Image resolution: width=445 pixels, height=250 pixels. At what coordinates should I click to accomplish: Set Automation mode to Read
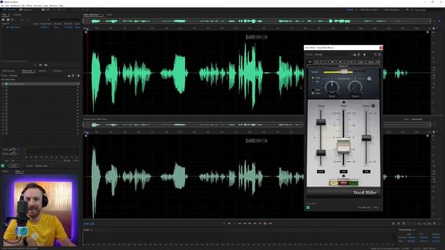(x=354, y=183)
